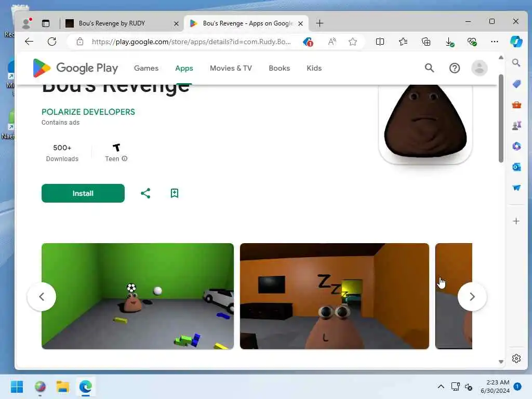This screenshot has height=399, width=532.
Task: Open the tab actions menu icon
Action: coord(46,23)
